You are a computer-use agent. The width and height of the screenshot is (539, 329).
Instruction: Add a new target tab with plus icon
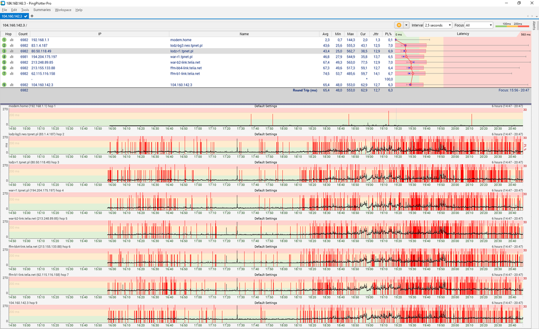(32, 16)
